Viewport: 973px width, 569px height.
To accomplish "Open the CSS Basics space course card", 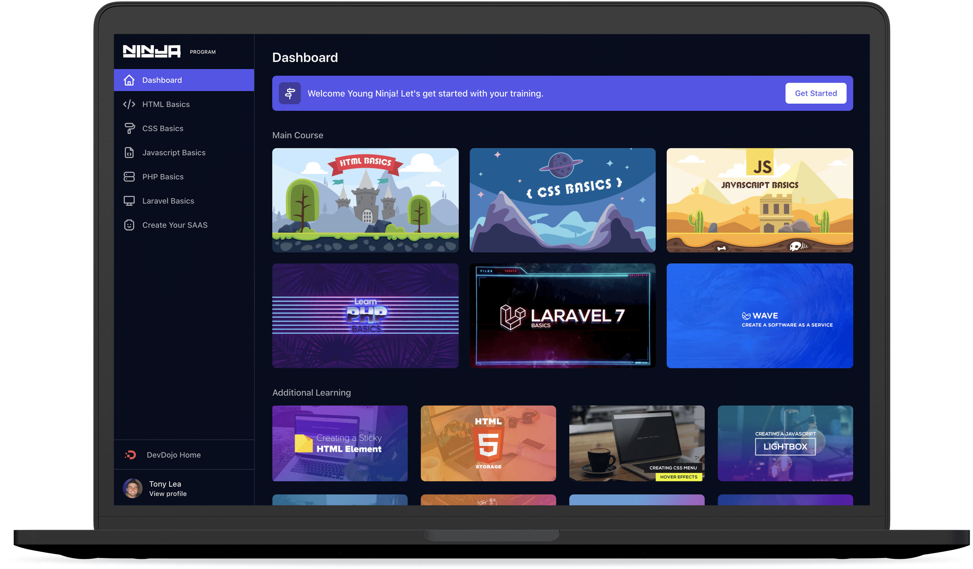I will pyautogui.click(x=563, y=200).
